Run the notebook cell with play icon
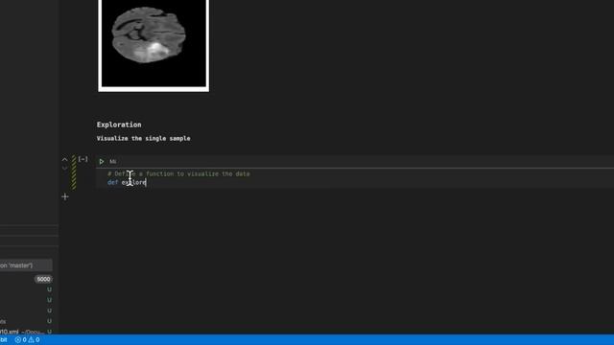This screenshot has width=614, height=345. point(102,162)
